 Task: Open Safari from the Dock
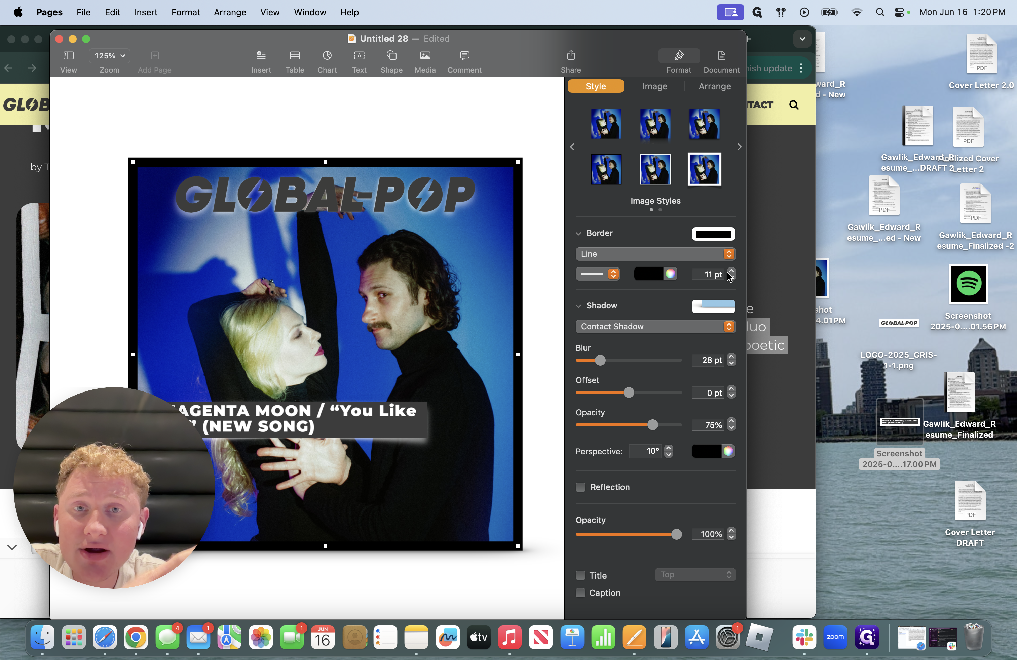pos(105,637)
